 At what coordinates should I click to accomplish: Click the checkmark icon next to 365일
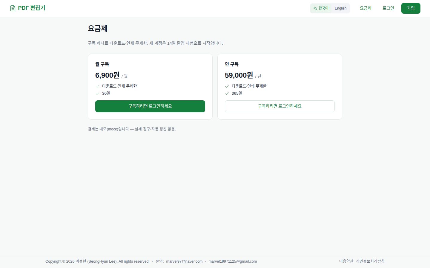(227, 94)
